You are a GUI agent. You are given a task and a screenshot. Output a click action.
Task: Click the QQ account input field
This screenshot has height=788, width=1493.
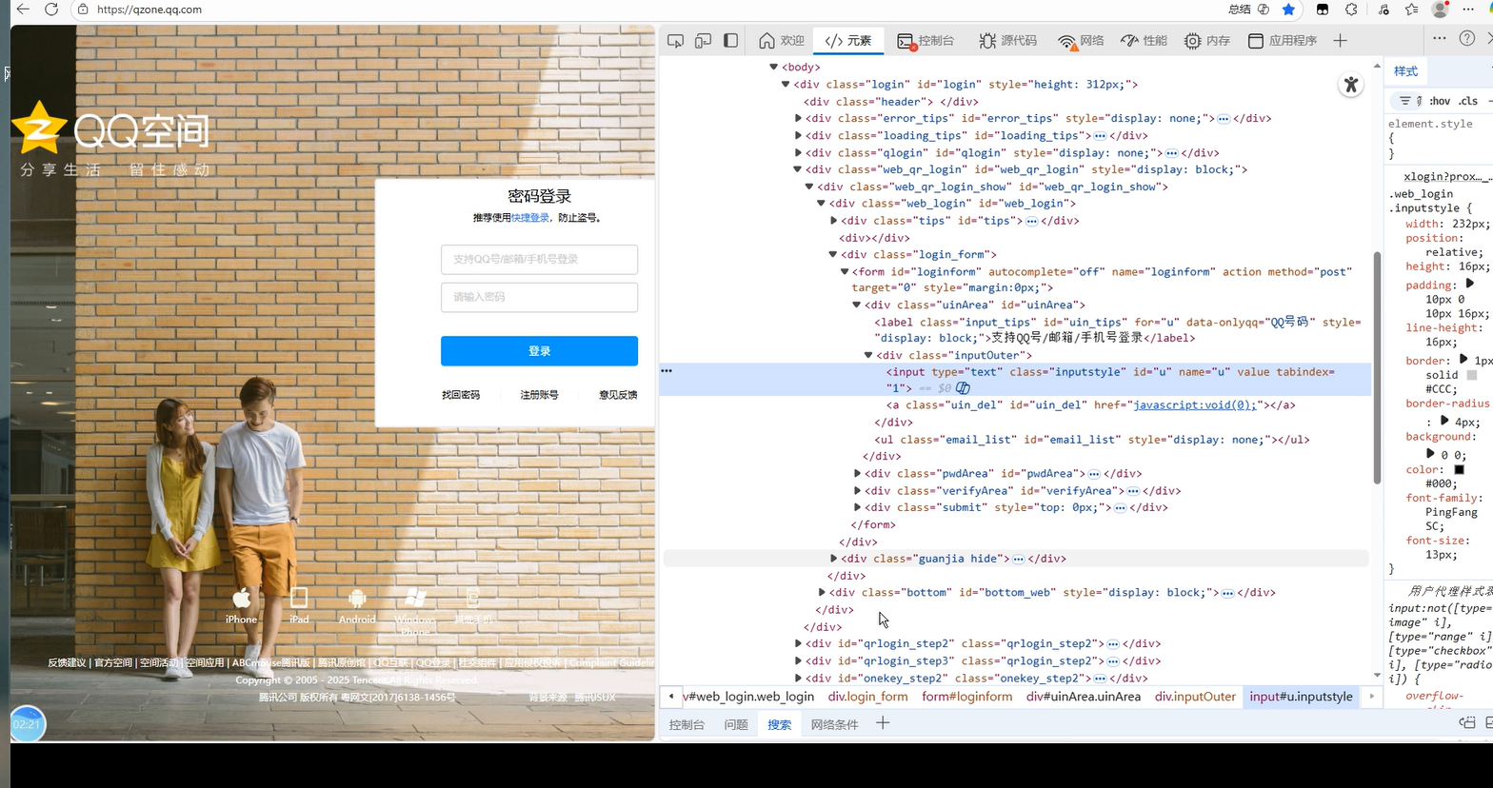coord(539,260)
